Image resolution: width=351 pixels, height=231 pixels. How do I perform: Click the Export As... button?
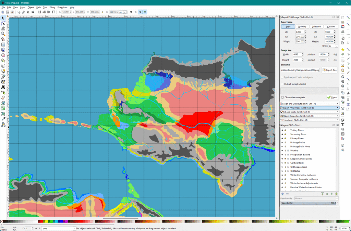pos(329,70)
